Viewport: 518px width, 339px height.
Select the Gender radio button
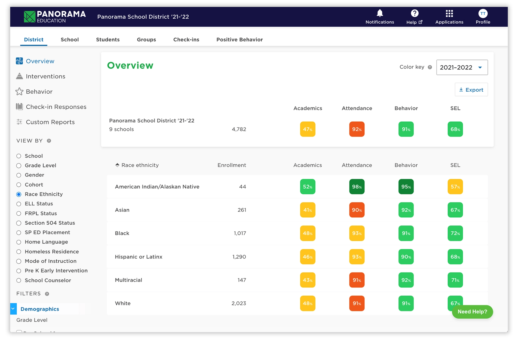tap(19, 175)
